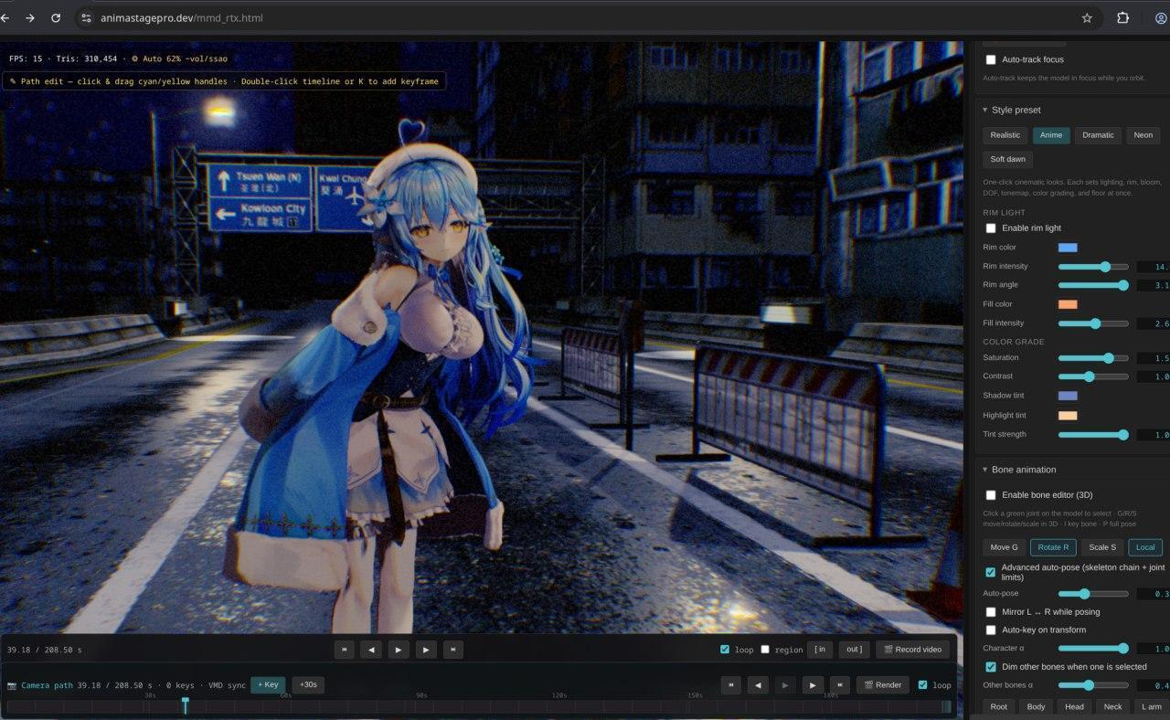Open site information icon in address bar
Viewport: 1170px width, 720px height.
click(x=86, y=17)
